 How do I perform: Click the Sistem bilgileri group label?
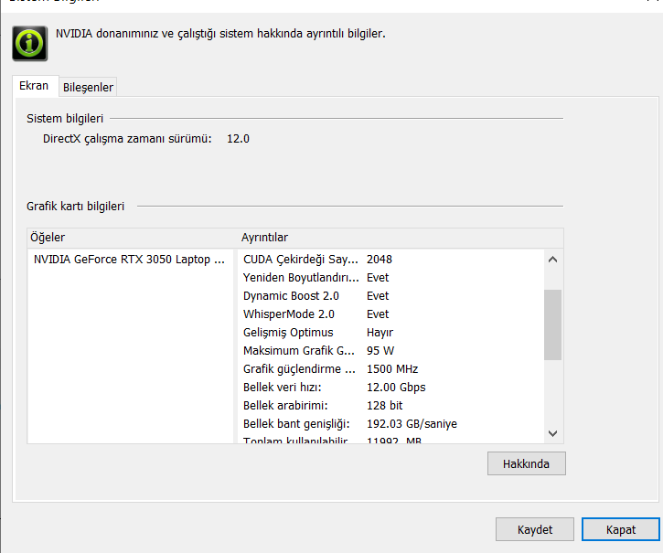pyautogui.click(x=65, y=119)
